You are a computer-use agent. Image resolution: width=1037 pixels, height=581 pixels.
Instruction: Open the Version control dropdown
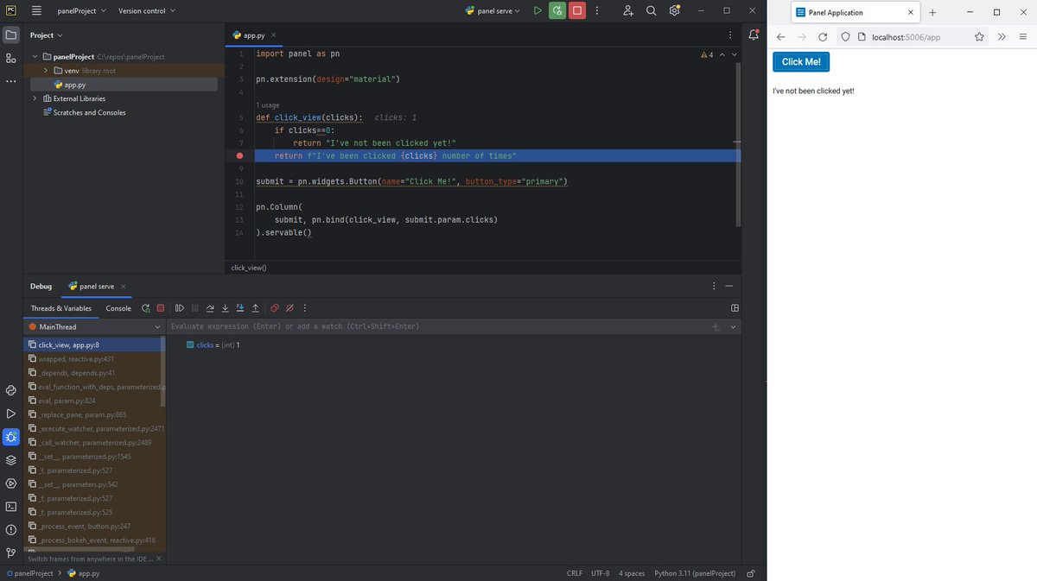pos(147,11)
